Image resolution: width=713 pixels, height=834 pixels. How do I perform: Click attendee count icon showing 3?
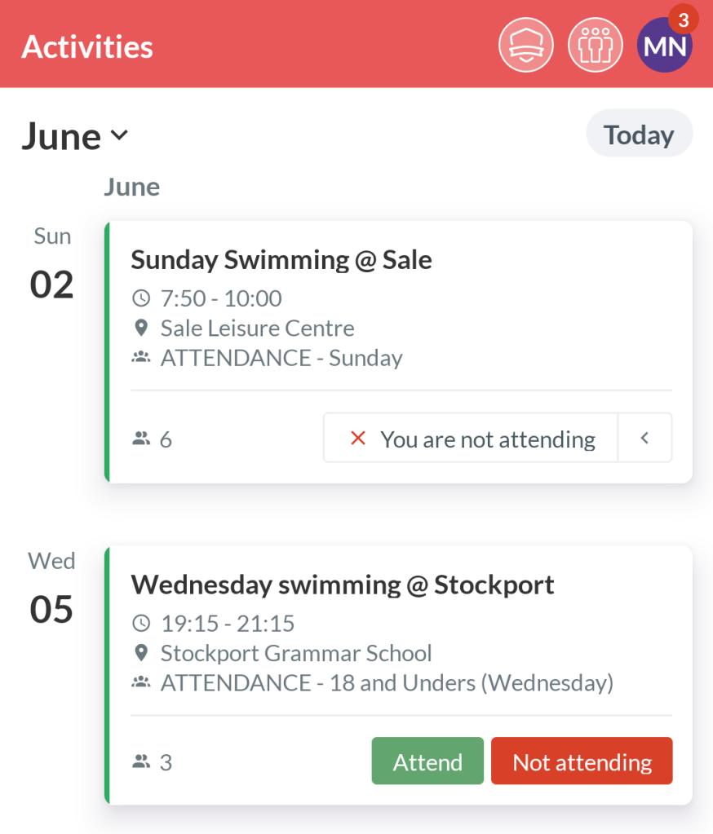click(141, 762)
